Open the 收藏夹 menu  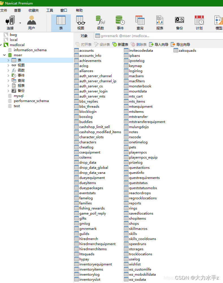(x=34, y=10)
